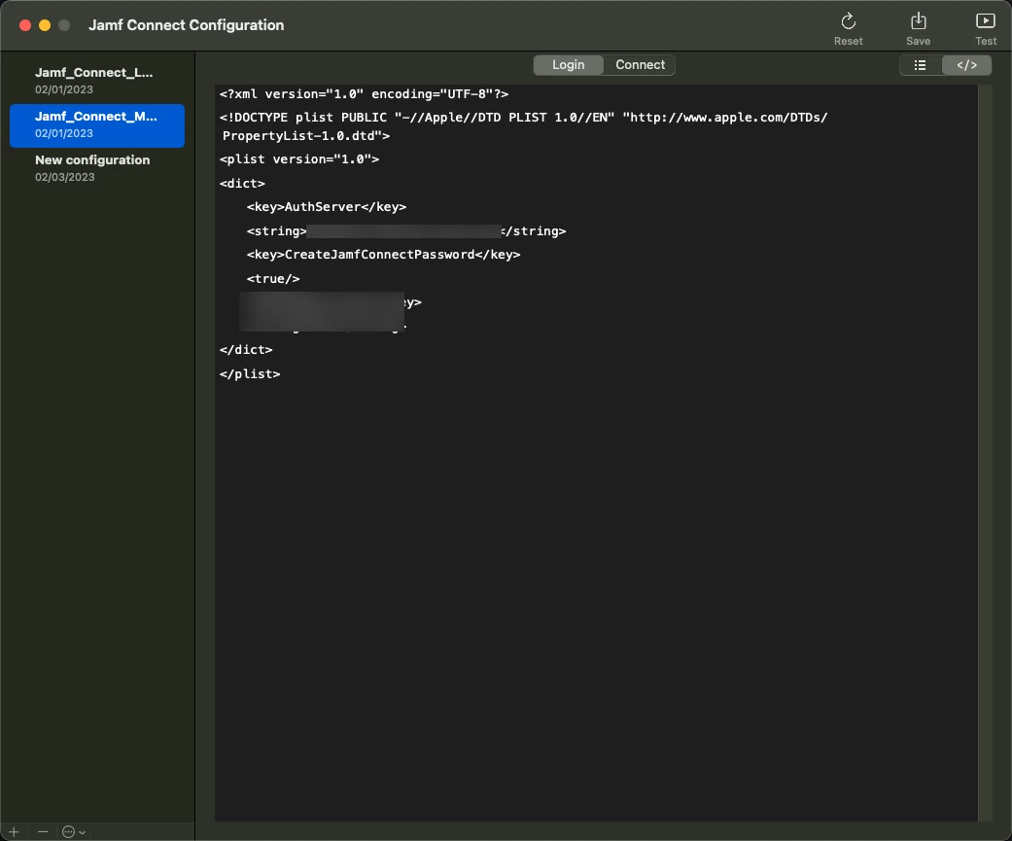Click the PropertyList-1.0.dtd line
1012x841 pixels.
click(306, 136)
